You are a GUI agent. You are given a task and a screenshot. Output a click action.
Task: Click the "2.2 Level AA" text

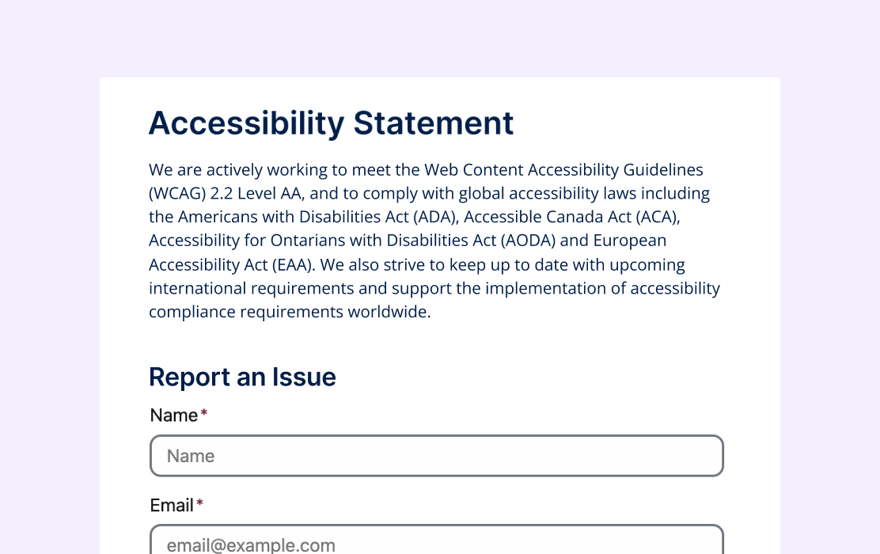click(x=257, y=193)
